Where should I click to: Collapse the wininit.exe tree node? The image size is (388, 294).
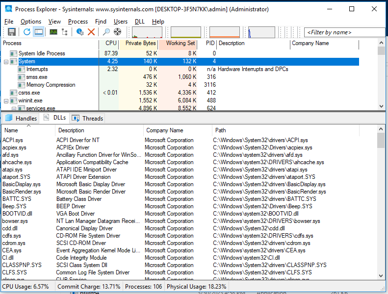click(x=6, y=101)
